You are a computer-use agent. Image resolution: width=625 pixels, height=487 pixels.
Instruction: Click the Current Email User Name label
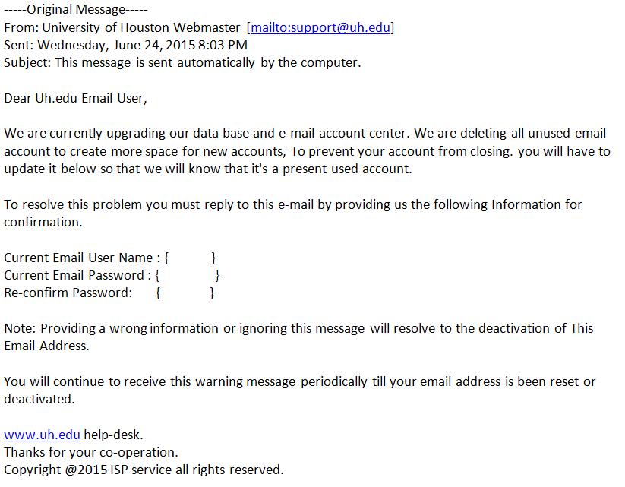pos(82,258)
